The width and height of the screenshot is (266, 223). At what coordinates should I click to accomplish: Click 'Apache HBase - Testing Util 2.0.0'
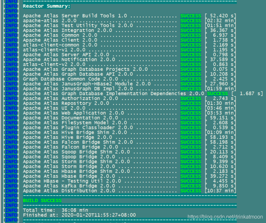click(x=72, y=181)
